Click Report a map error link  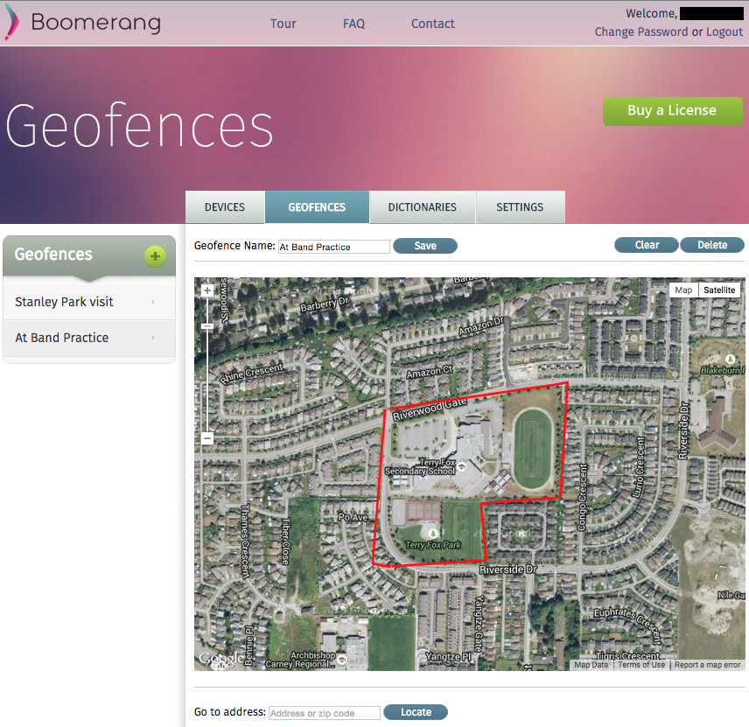[708, 665]
